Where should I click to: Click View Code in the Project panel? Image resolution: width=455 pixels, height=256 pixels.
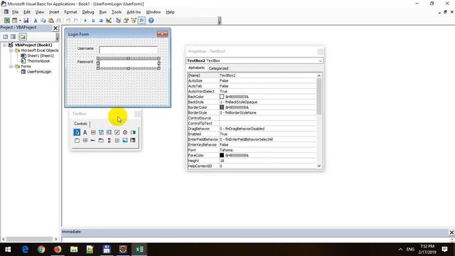pos(6,36)
